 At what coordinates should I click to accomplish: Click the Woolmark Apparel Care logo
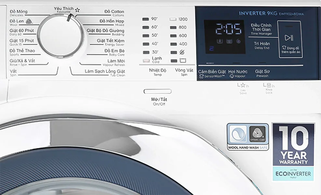click(x=257, y=134)
